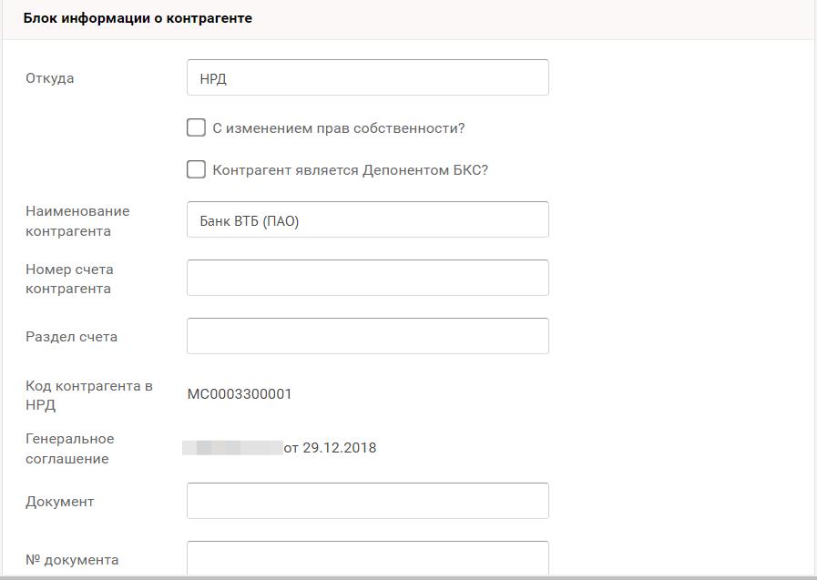This screenshot has height=580, width=817.
Task: Focus the 'Номер счета контрагента' input box
Action: (x=367, y=278)
